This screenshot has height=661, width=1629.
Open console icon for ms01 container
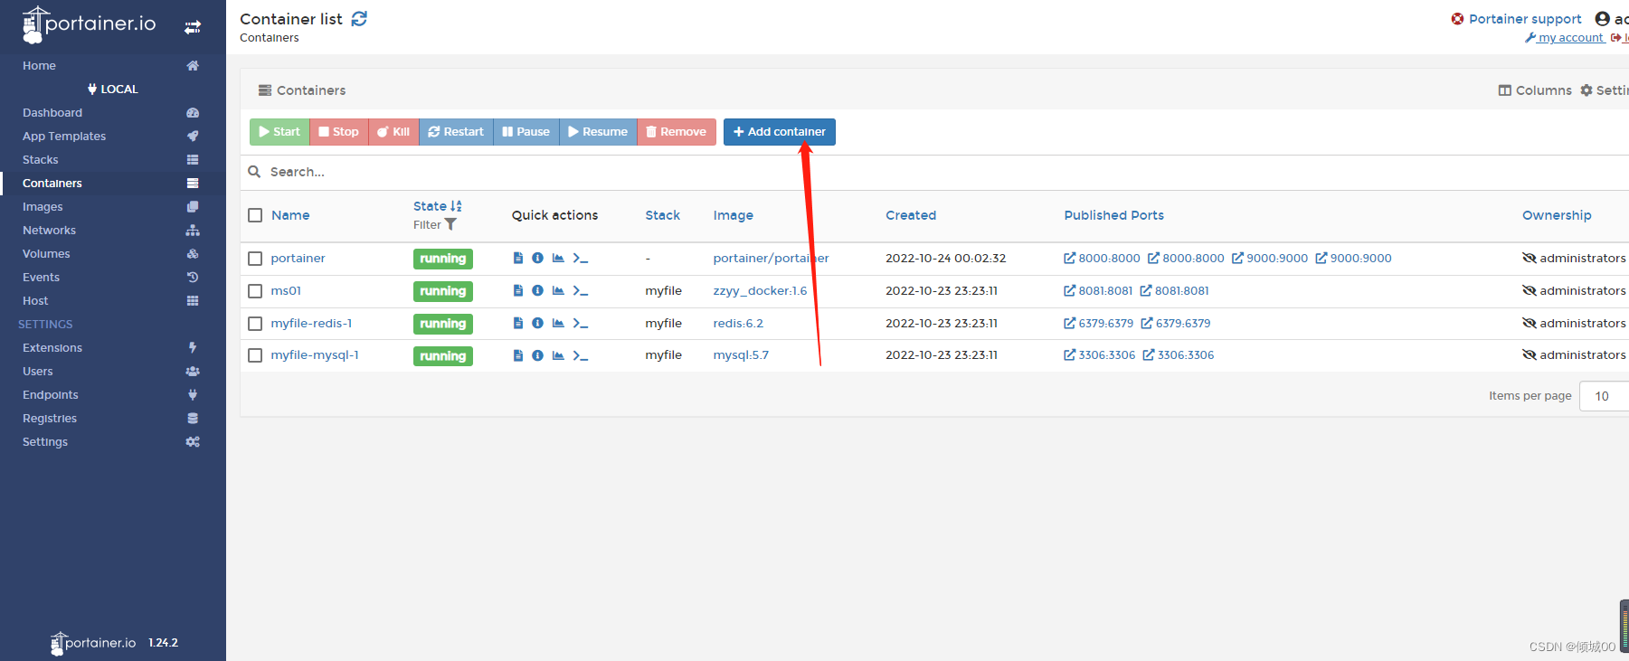pyautogui.click(x=581, y=291)
